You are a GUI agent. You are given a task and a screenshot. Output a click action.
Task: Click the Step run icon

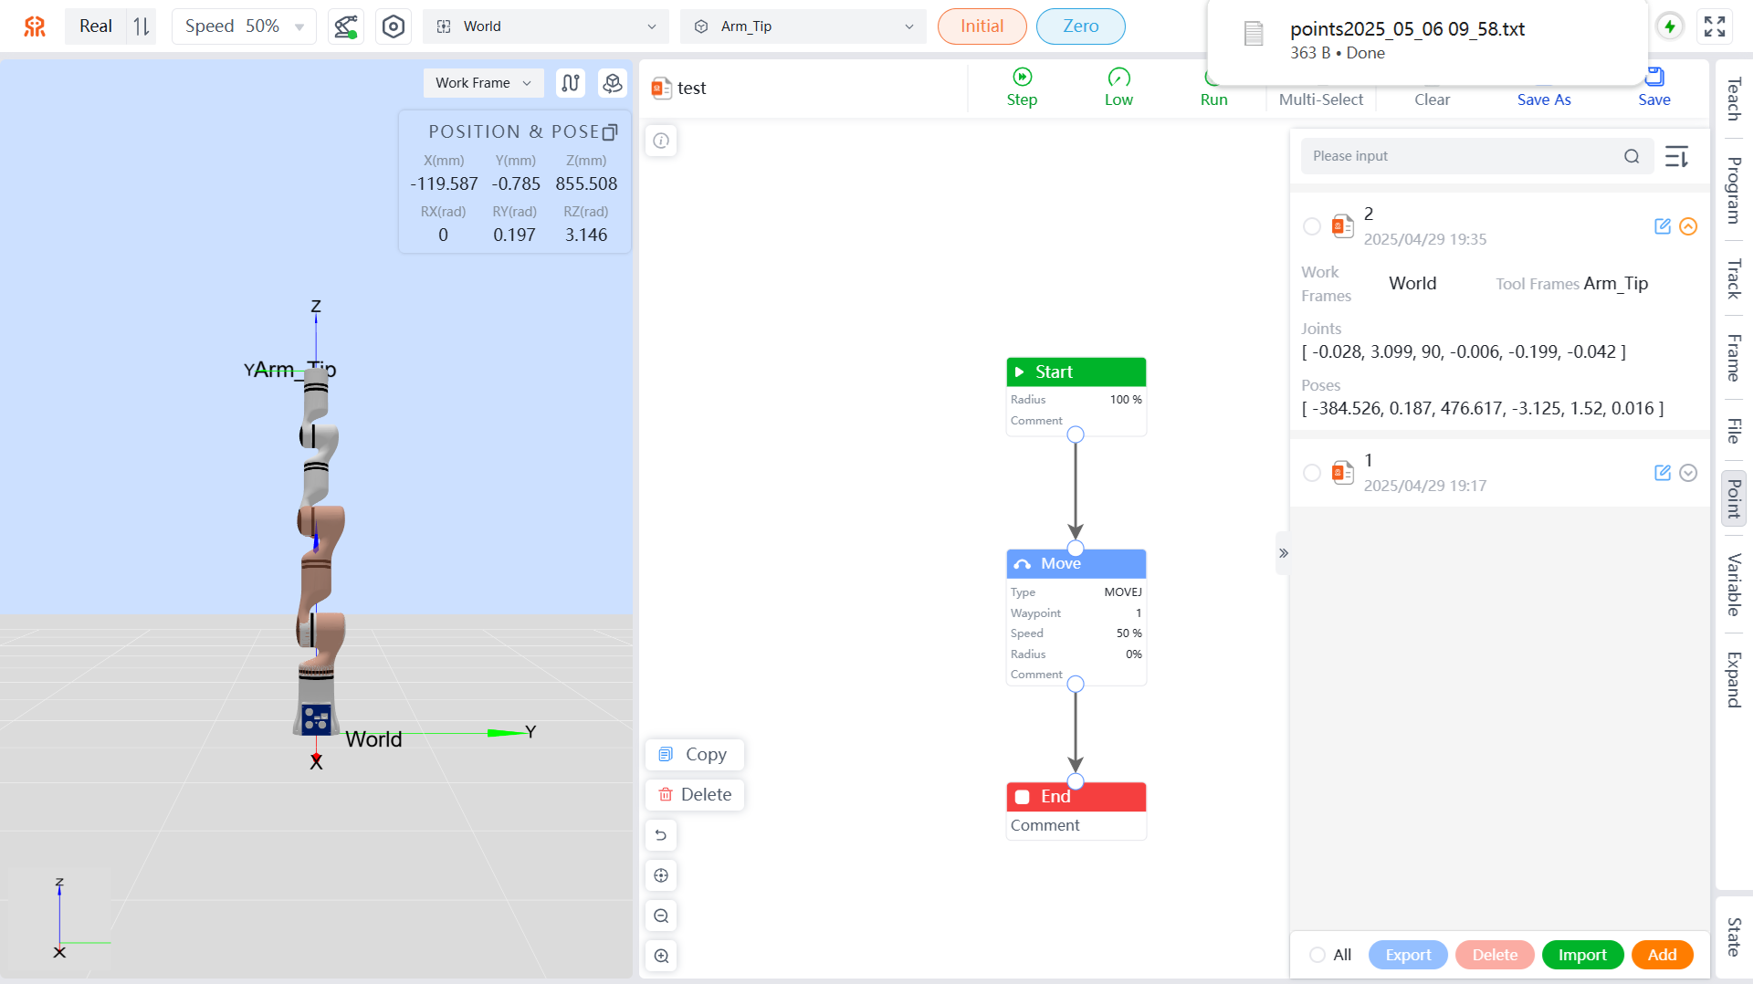point(1022,78)
